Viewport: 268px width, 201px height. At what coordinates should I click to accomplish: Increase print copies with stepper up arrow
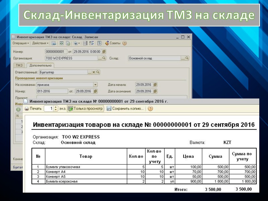coord(56,107)
